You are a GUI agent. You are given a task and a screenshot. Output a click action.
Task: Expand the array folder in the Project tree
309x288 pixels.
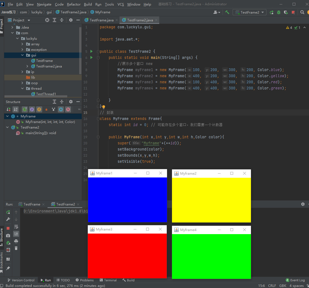(23, 44)
